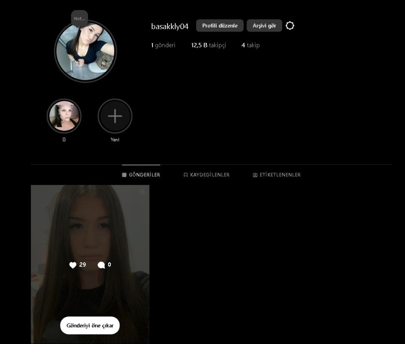Open Arşivi gör archive button
The height and width of the screenshot is (344, 405).
pos(264,26)
